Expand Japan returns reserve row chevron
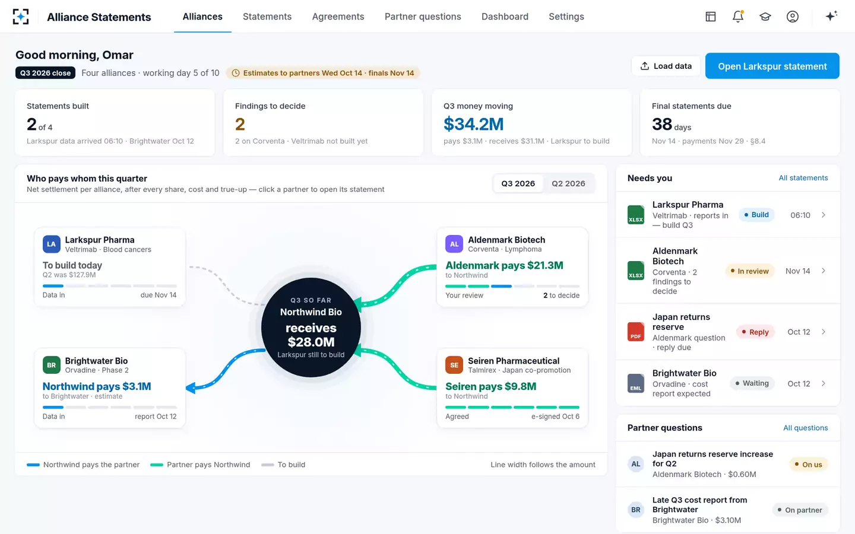855x534 pixels. [824, 332]
